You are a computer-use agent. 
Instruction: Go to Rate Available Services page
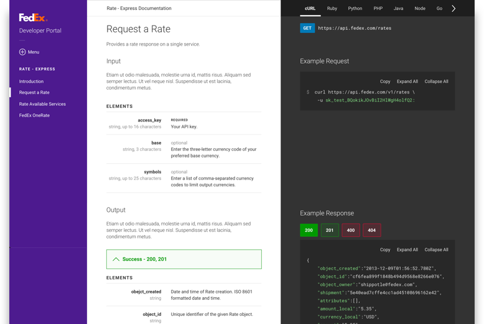coord(42,104)
